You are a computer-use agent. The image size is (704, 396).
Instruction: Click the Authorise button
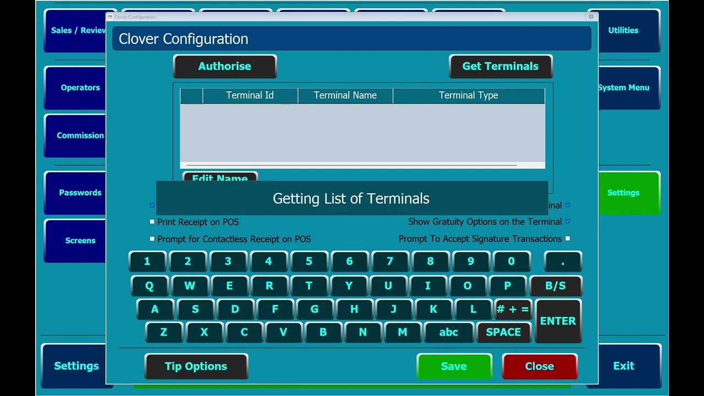(x=224, y=67)
